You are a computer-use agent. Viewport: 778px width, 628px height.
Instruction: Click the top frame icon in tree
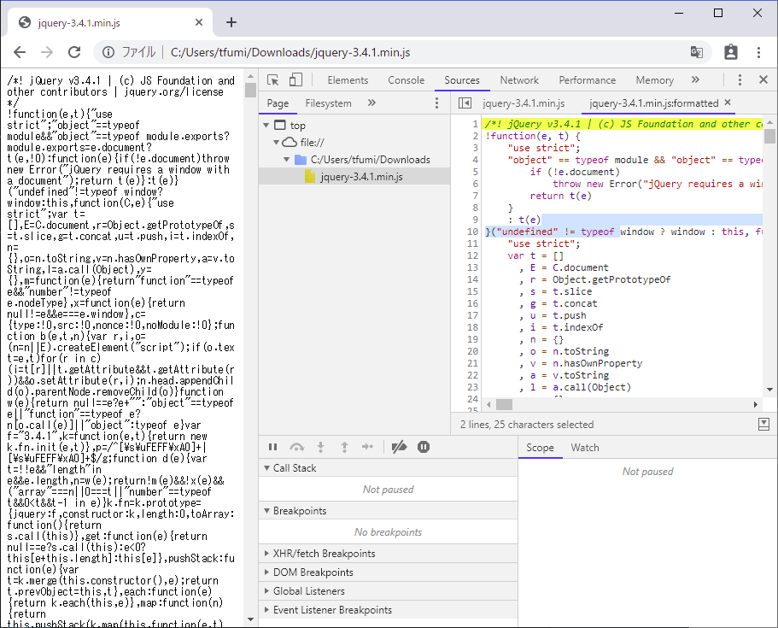coord(280,125)
